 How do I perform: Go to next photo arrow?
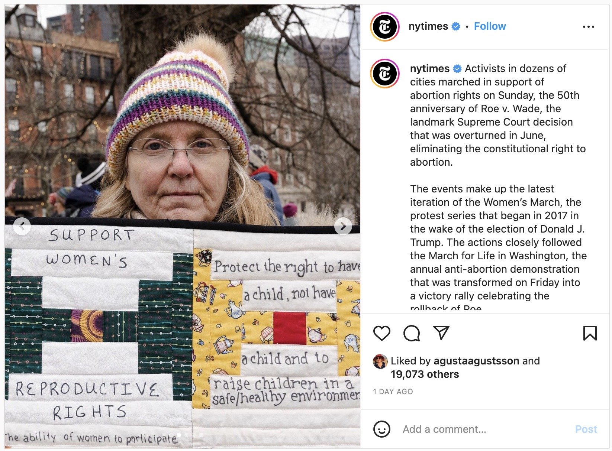click(343, 226)
